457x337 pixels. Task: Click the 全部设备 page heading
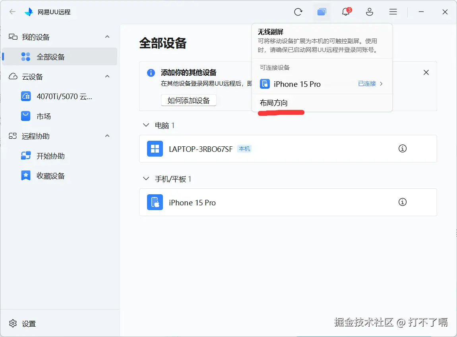163,43
